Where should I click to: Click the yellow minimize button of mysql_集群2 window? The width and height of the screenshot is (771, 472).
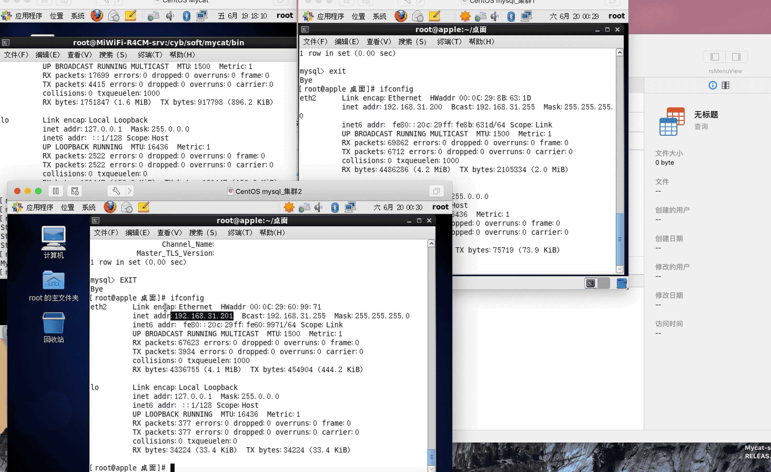tap(28, 191)
